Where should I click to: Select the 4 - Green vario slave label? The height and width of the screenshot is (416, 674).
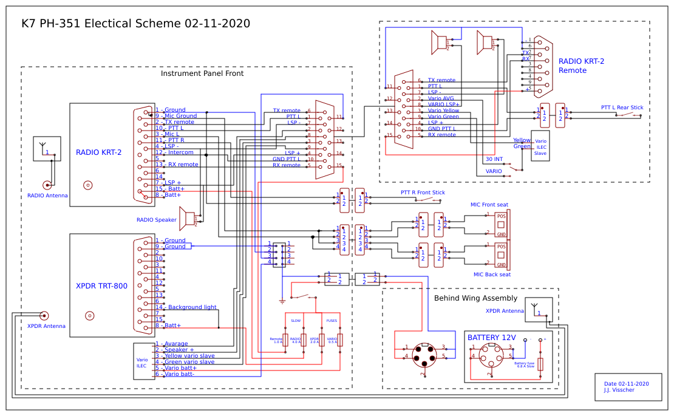[185, 361]
